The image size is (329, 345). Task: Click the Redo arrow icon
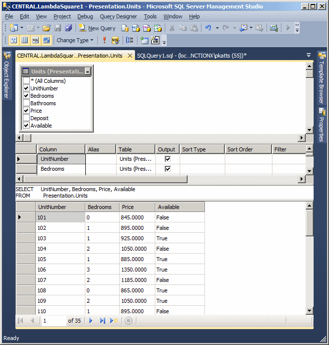point(225,28)
